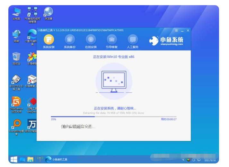Click the install progress bar
The height and width of the screenshot is (167, 229).
point(114,117)
